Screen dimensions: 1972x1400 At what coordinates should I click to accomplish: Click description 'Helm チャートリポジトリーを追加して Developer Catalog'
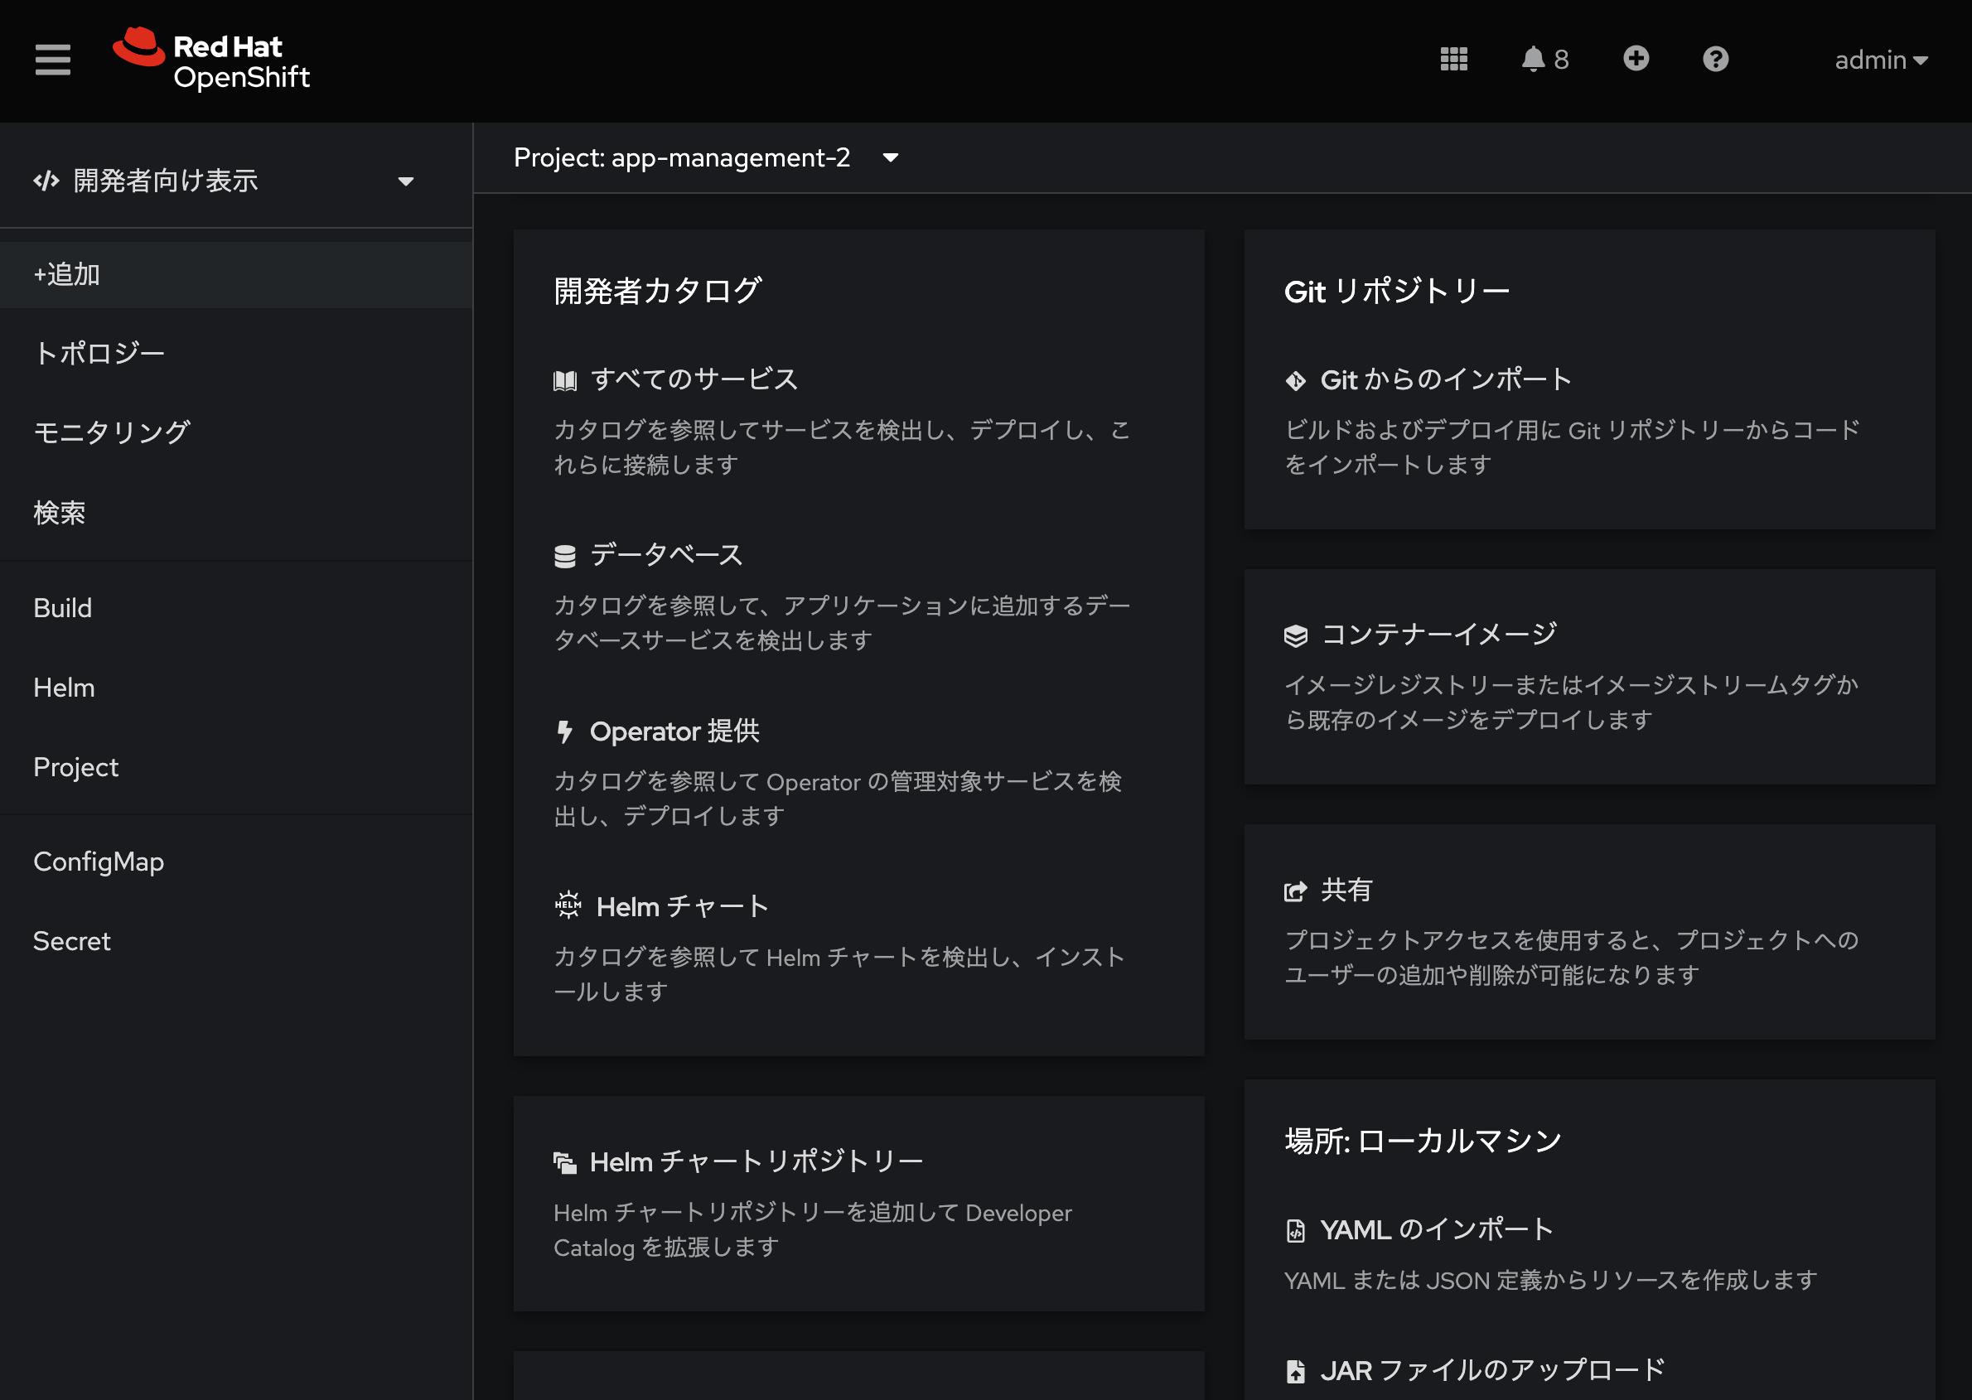pyautogui.click(x=813, y=1230)
